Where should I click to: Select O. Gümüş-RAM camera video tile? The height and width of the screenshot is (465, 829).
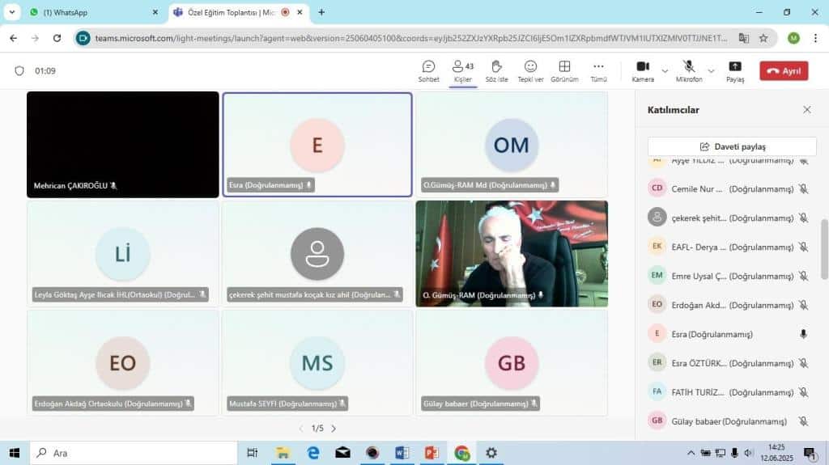[x=512, y=254]
